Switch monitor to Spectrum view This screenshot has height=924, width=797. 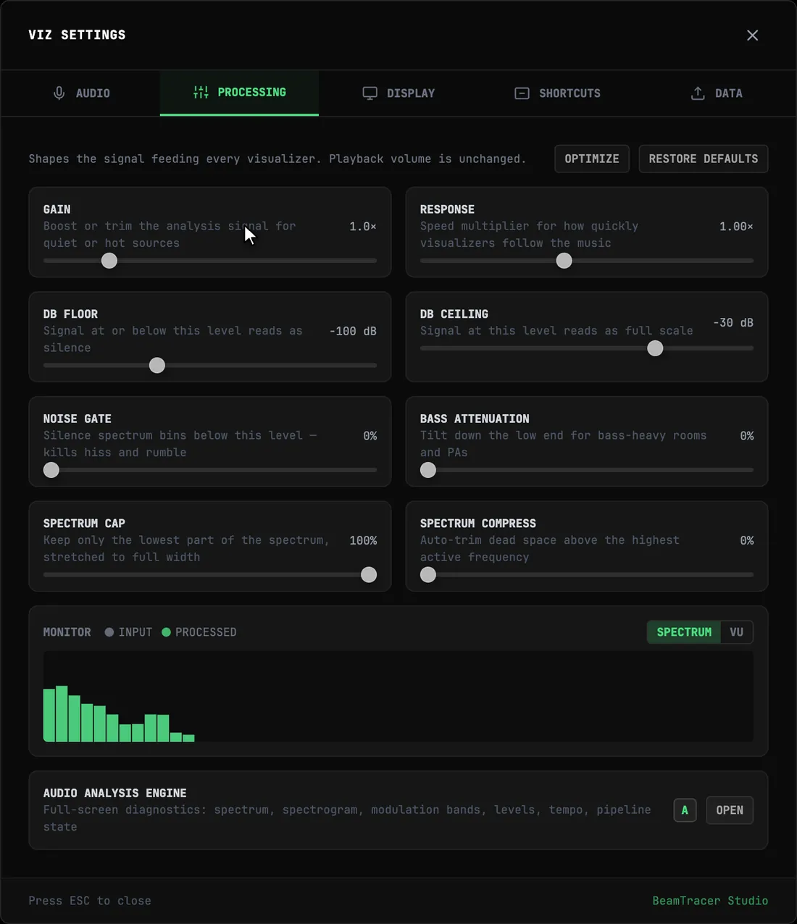[684, 632]
